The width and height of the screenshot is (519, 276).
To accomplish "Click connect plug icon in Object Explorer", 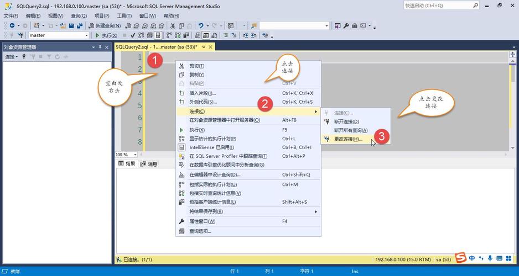I will 24,57.
